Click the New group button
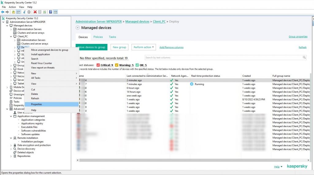Screen dimensions: 314x175 click(119, 47)
